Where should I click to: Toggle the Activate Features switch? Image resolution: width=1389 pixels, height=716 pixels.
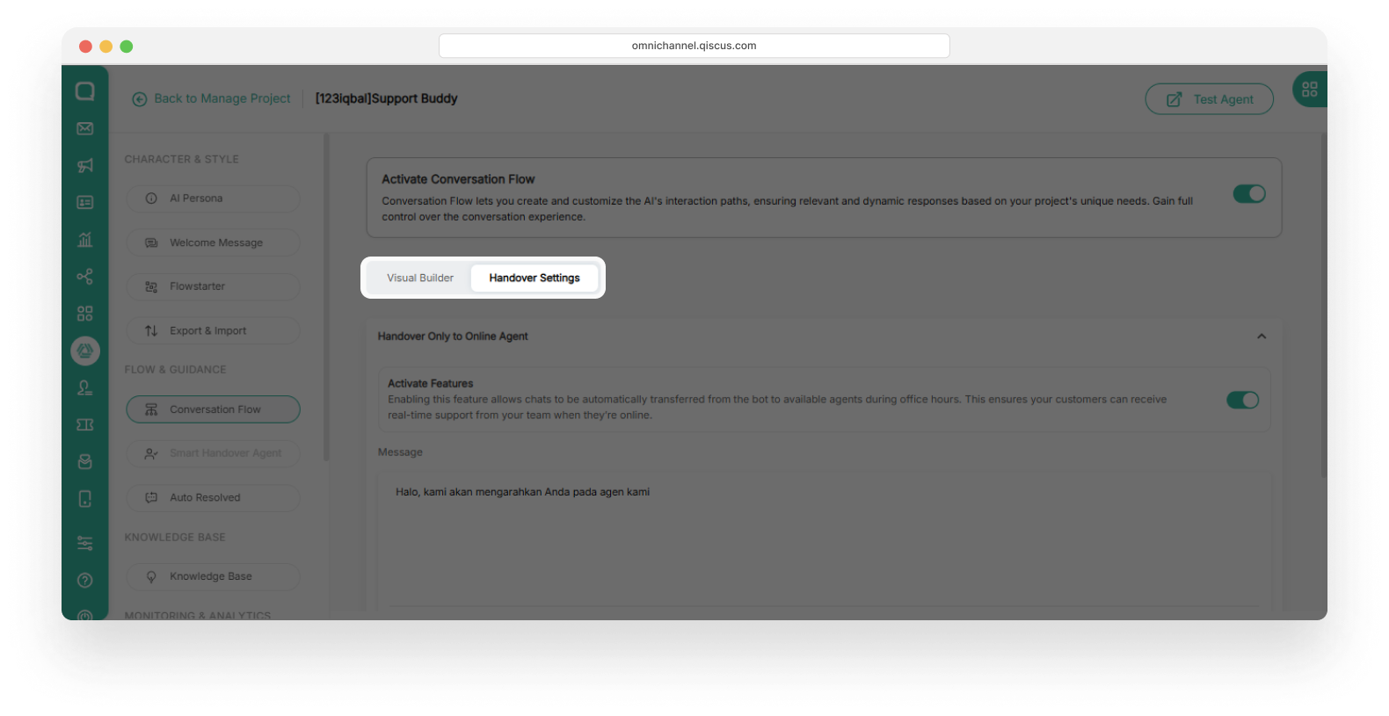(x=1243, y=400)
